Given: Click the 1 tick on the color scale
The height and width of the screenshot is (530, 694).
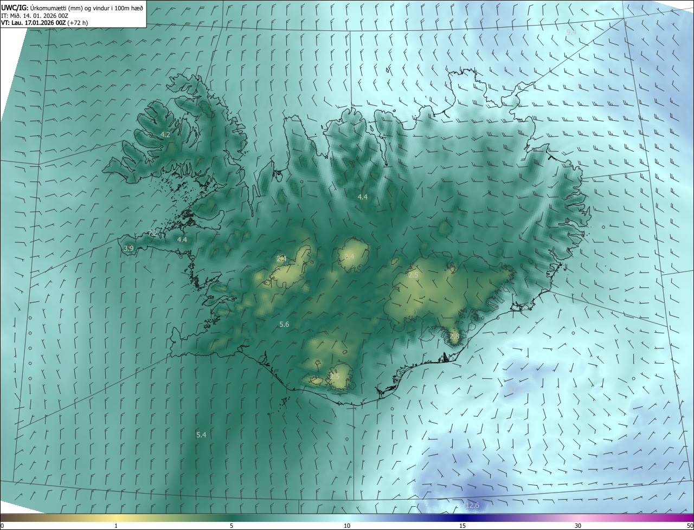Looking at the screenshot, I should pyautogui.click(x=116, y=526).
